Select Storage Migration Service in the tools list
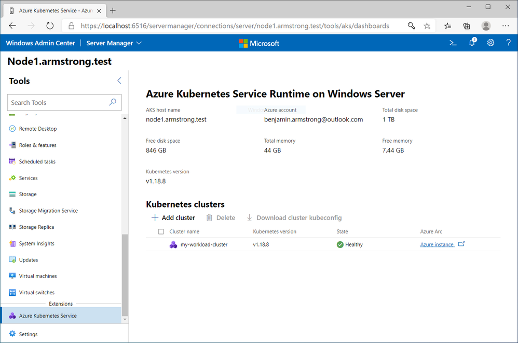Screen dimensions: 518x343 pyautogui.click(x=48, y=211)
